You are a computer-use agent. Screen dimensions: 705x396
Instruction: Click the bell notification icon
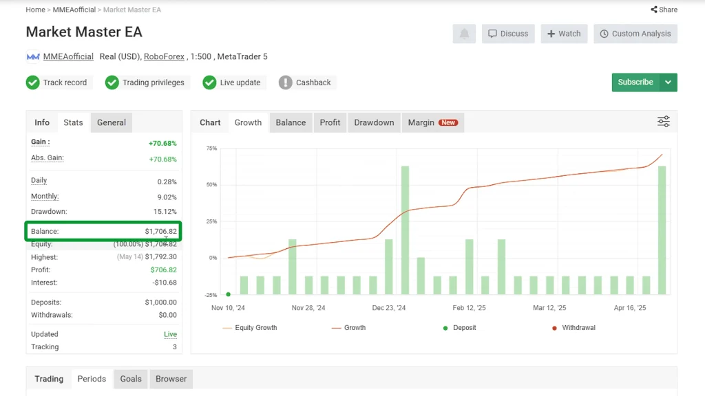click(x=464, y=34)
